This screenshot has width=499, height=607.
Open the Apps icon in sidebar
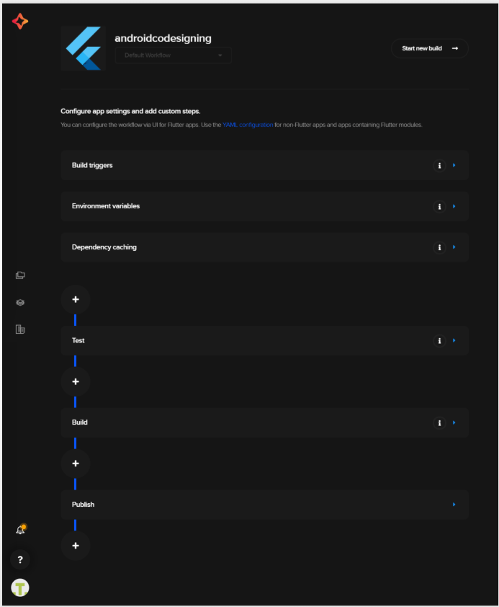point(20,275)
